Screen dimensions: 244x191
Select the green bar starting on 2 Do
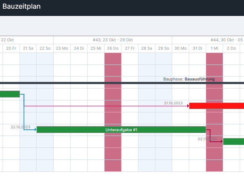pos(233,141)
